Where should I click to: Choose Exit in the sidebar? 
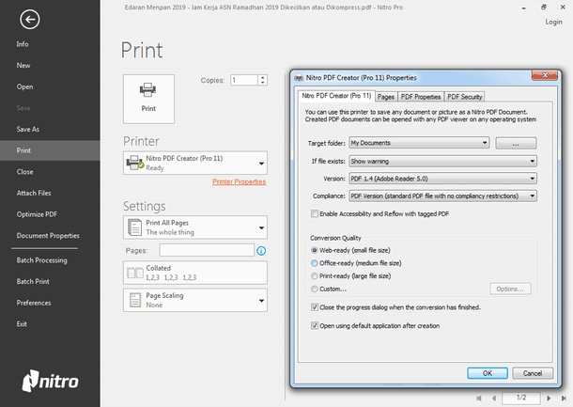pos(22,324)
